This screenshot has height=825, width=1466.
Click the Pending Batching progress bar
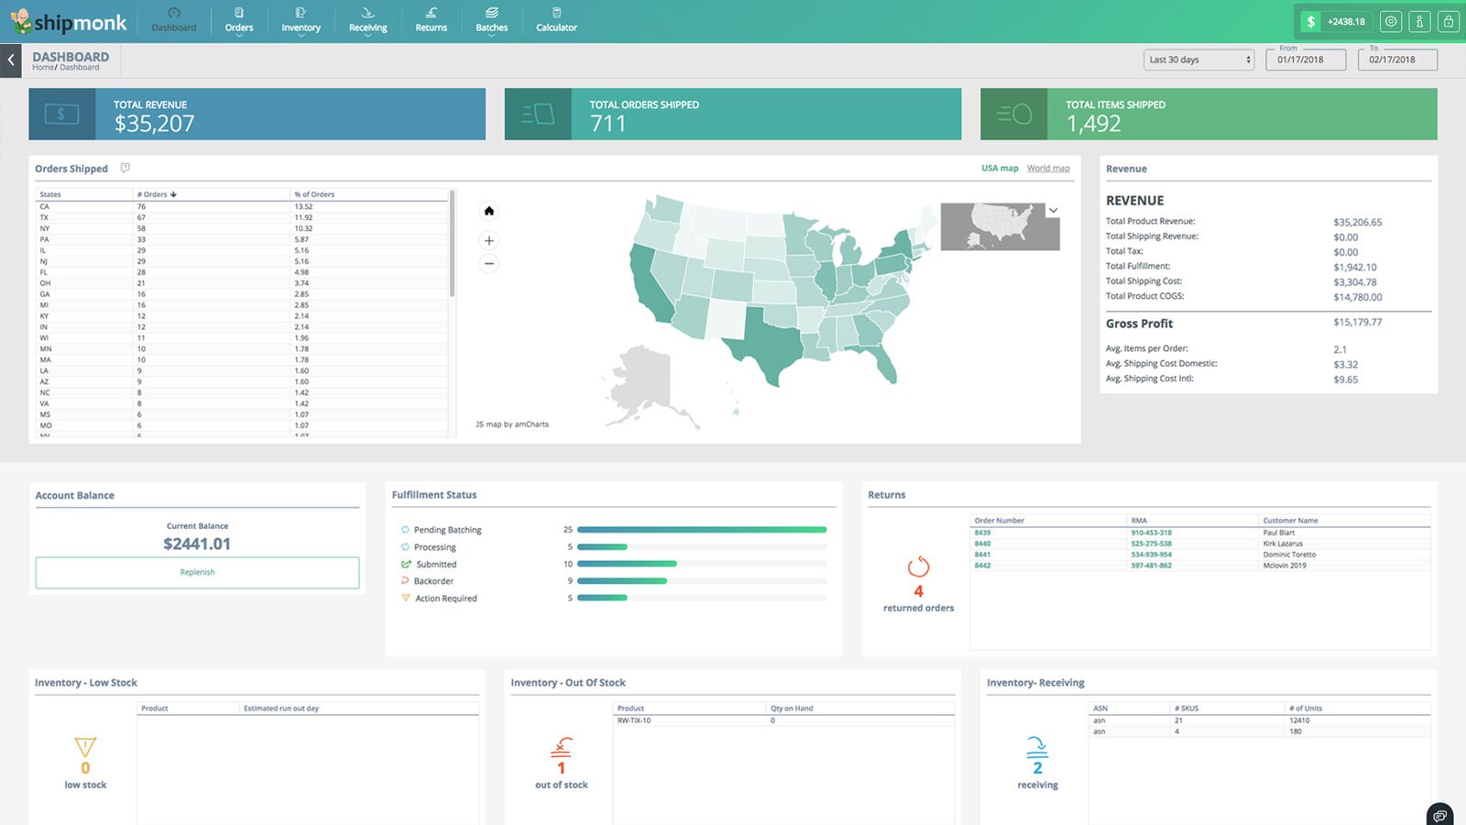coord(701,530)
